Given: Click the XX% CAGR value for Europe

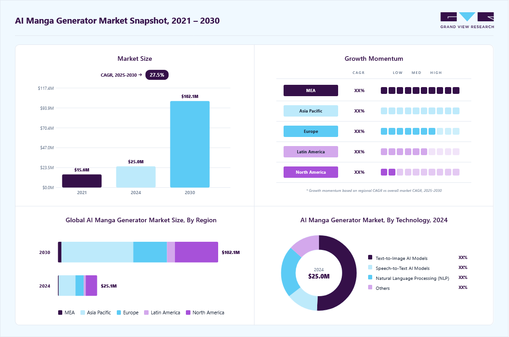Looking at the screenshot, I should click(359, 132).
